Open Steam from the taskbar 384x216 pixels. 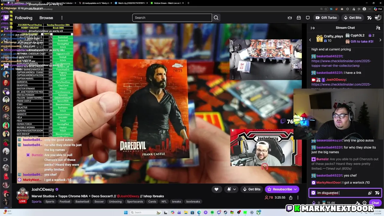click(225, 212)
